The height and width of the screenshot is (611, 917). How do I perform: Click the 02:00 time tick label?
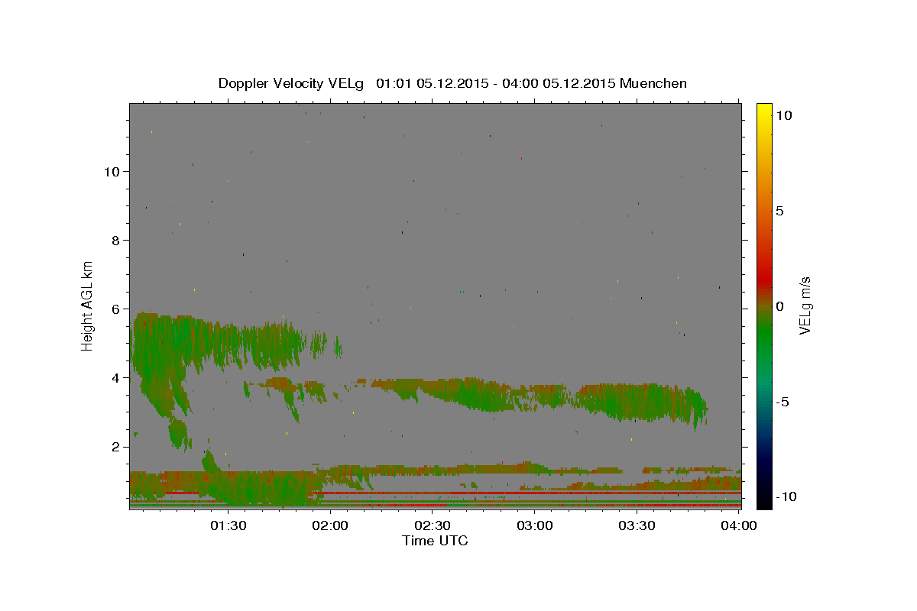[x=330, y=525]
